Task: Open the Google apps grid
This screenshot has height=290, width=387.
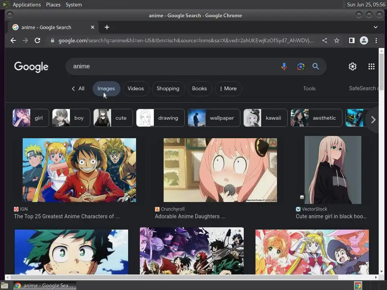Action: [x=372, y=66]
